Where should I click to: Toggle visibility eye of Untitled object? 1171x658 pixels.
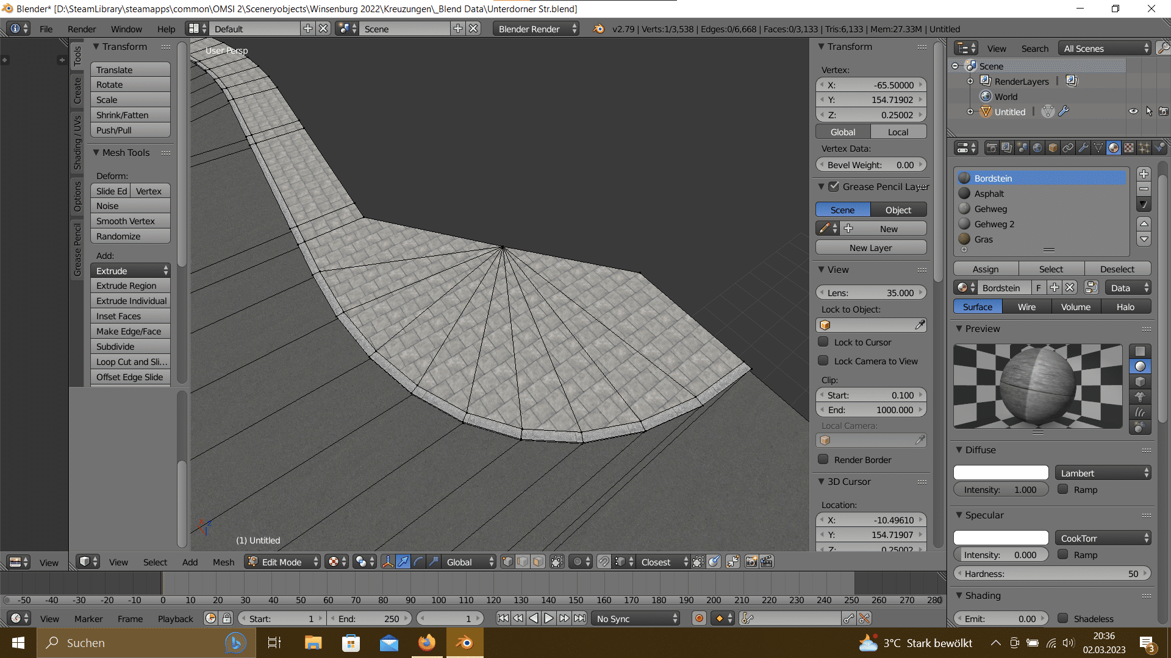click(x=1133, y=111)
